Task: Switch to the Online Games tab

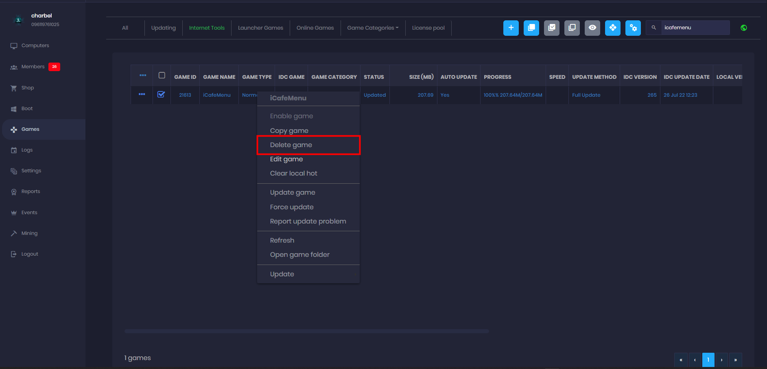Action: 315,28
